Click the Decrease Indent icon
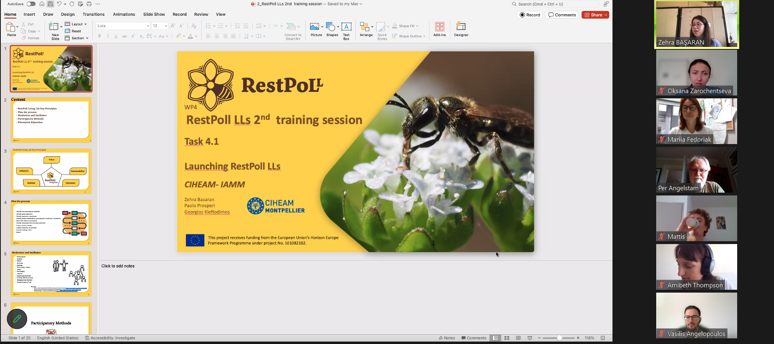774x344 pixels. (237, 26)
